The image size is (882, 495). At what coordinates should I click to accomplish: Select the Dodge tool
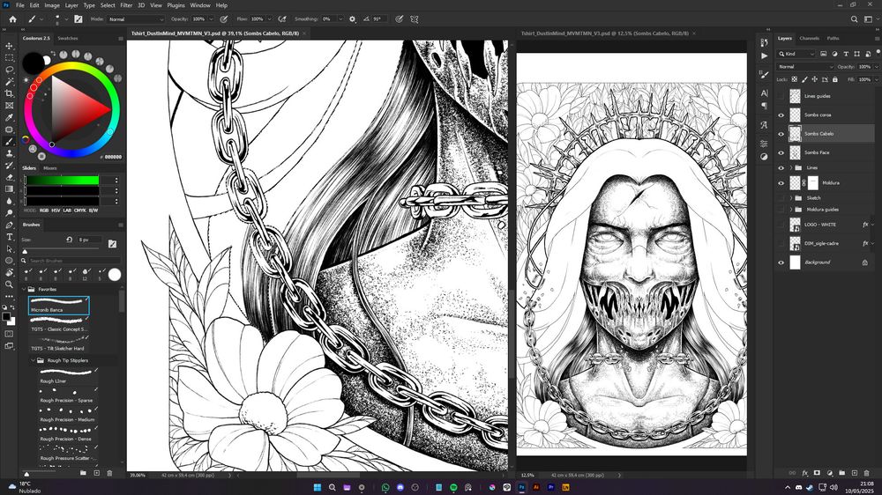coord(9,213)
